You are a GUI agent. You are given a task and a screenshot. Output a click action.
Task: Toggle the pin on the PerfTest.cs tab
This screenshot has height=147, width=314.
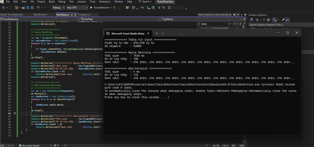click(x=72, y=15)
